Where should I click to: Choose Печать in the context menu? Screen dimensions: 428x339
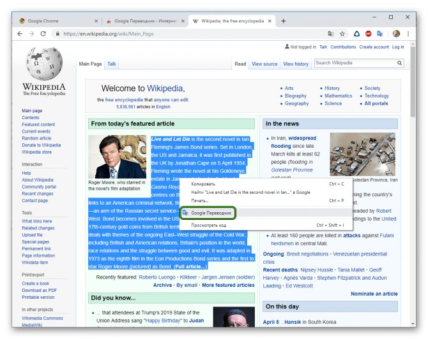coord(266,201)
